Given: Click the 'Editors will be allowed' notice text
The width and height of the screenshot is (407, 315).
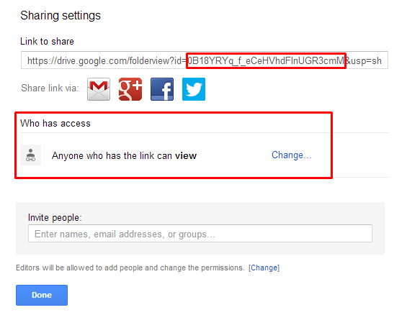Looking at the screenshot, I should [130, 268].
